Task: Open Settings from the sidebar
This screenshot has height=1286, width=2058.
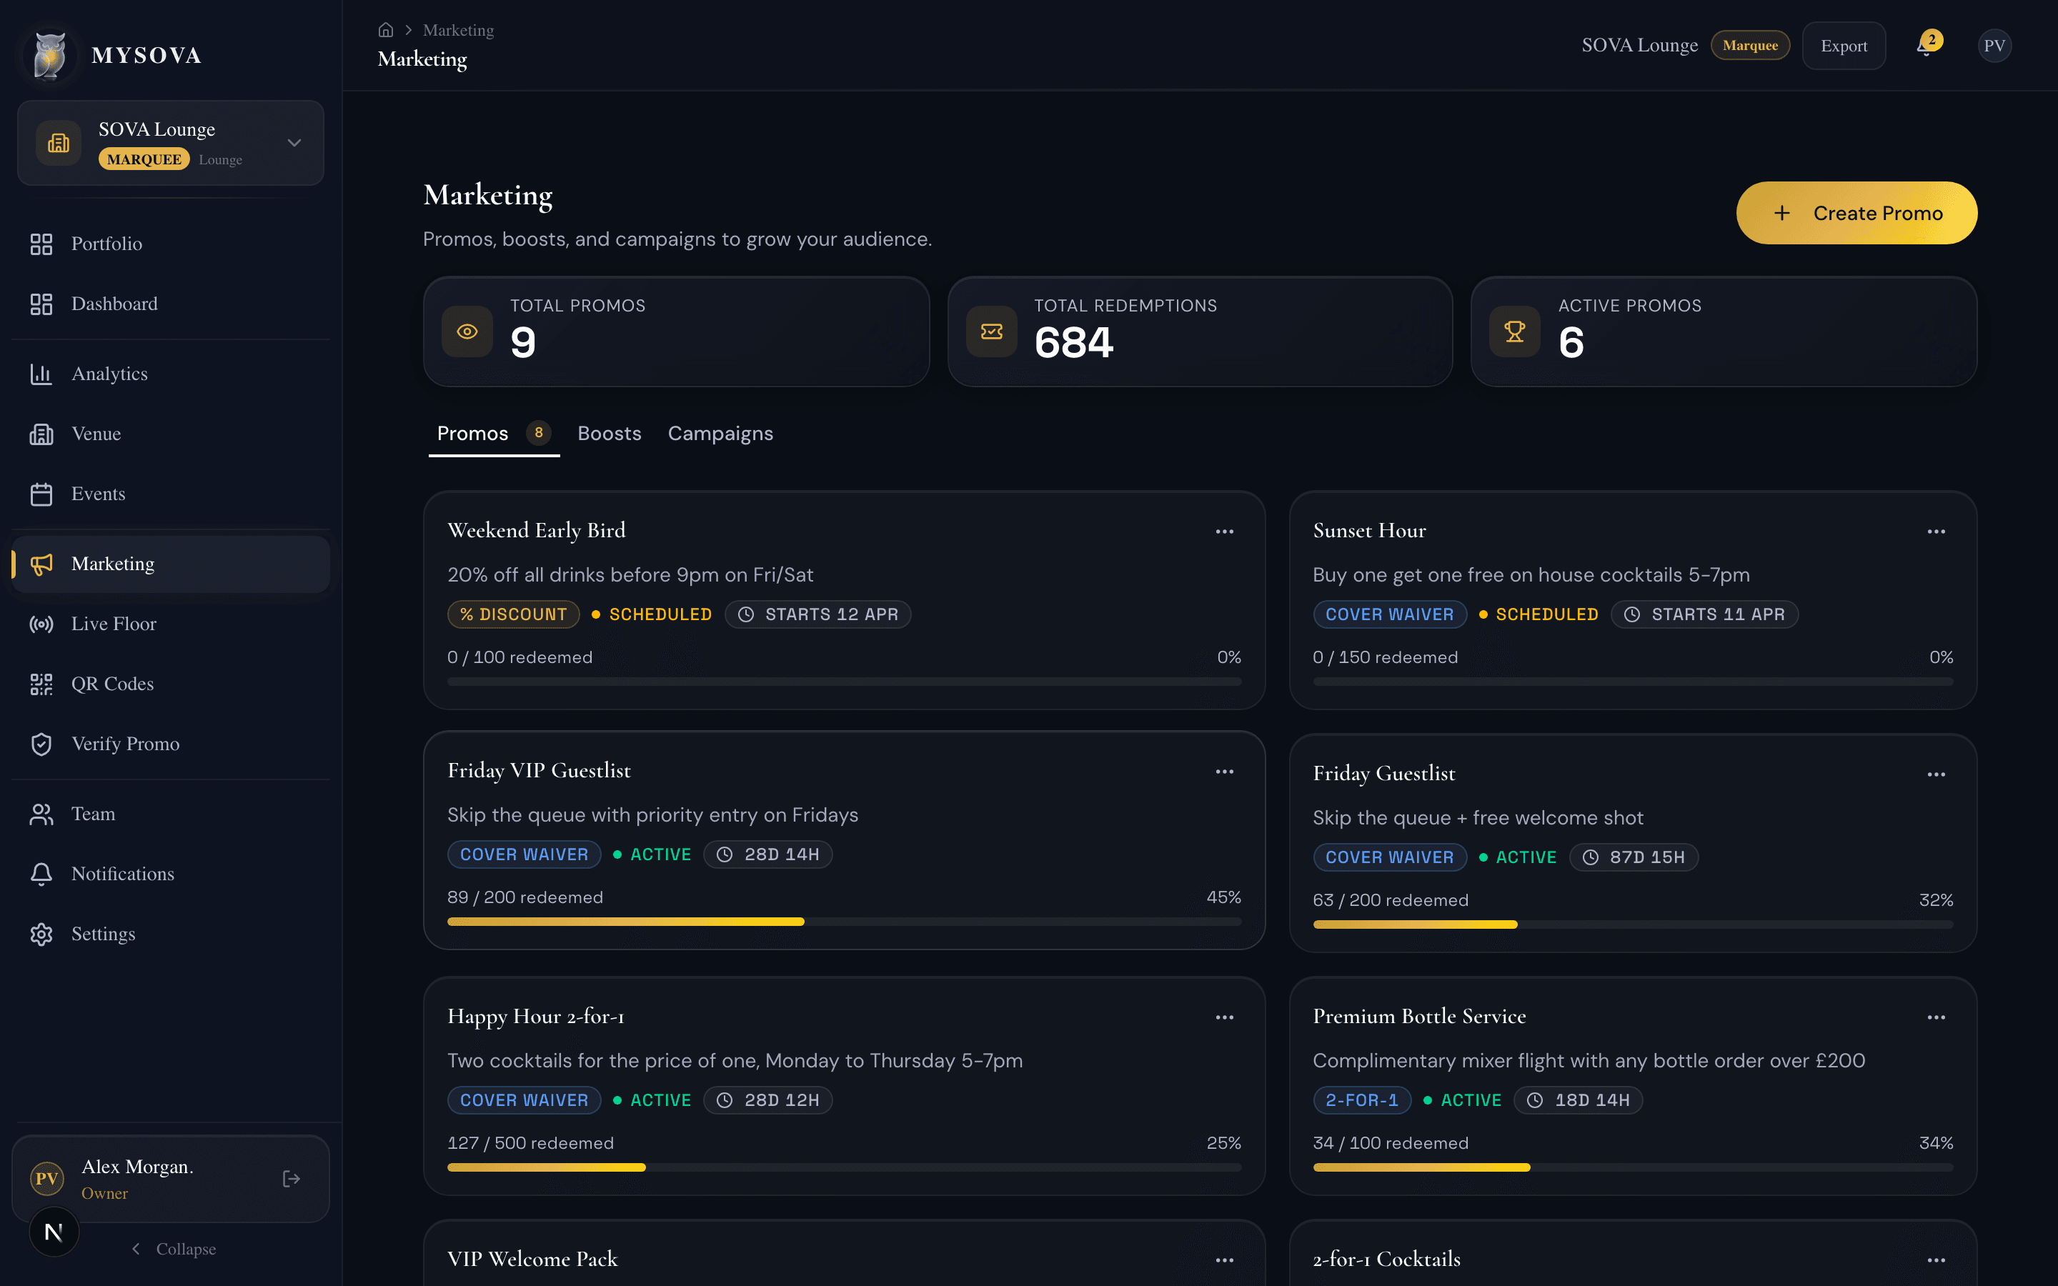Action: pos(103,934)
